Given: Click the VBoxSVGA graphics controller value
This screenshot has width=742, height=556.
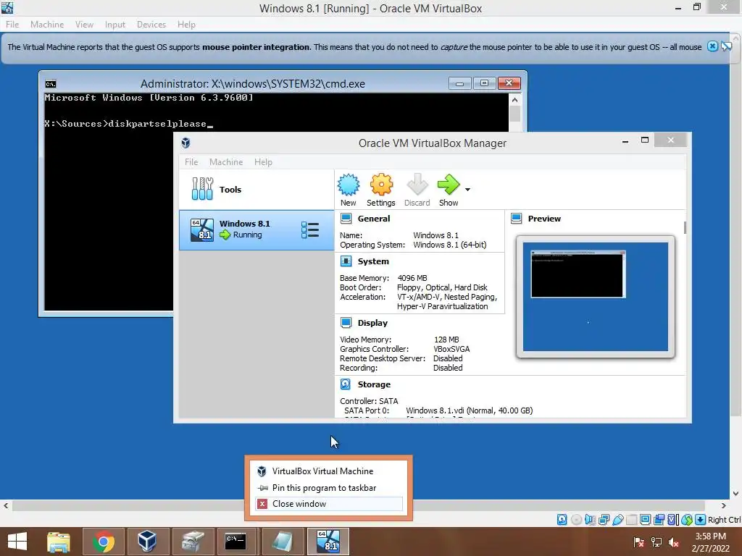Looking at the screenshot, I should (451, 349).
